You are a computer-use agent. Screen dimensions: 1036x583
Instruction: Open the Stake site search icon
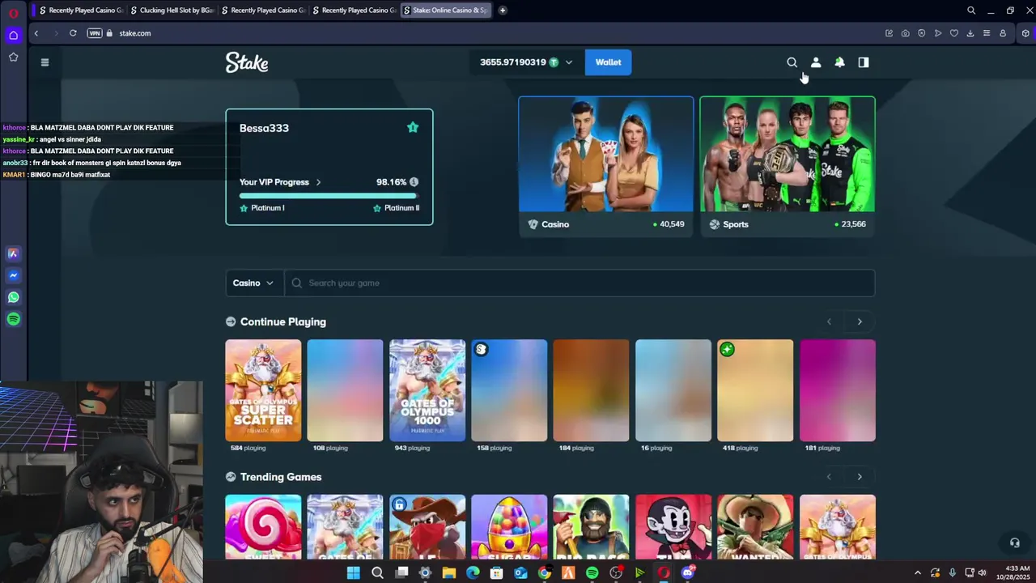pyautogui.click(x=792, y=62)
